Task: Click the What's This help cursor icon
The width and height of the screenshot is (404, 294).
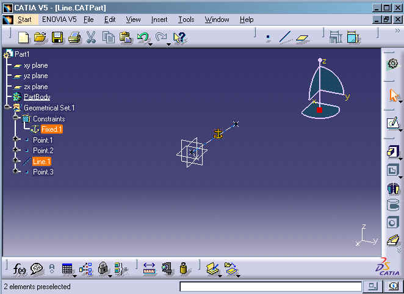Action: (179, 38)
